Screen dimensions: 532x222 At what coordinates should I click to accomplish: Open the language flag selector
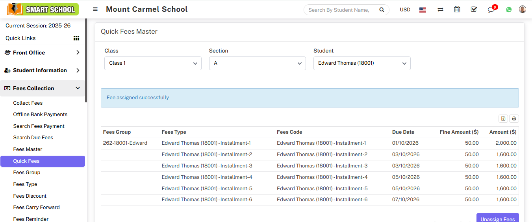pos(423,10)
